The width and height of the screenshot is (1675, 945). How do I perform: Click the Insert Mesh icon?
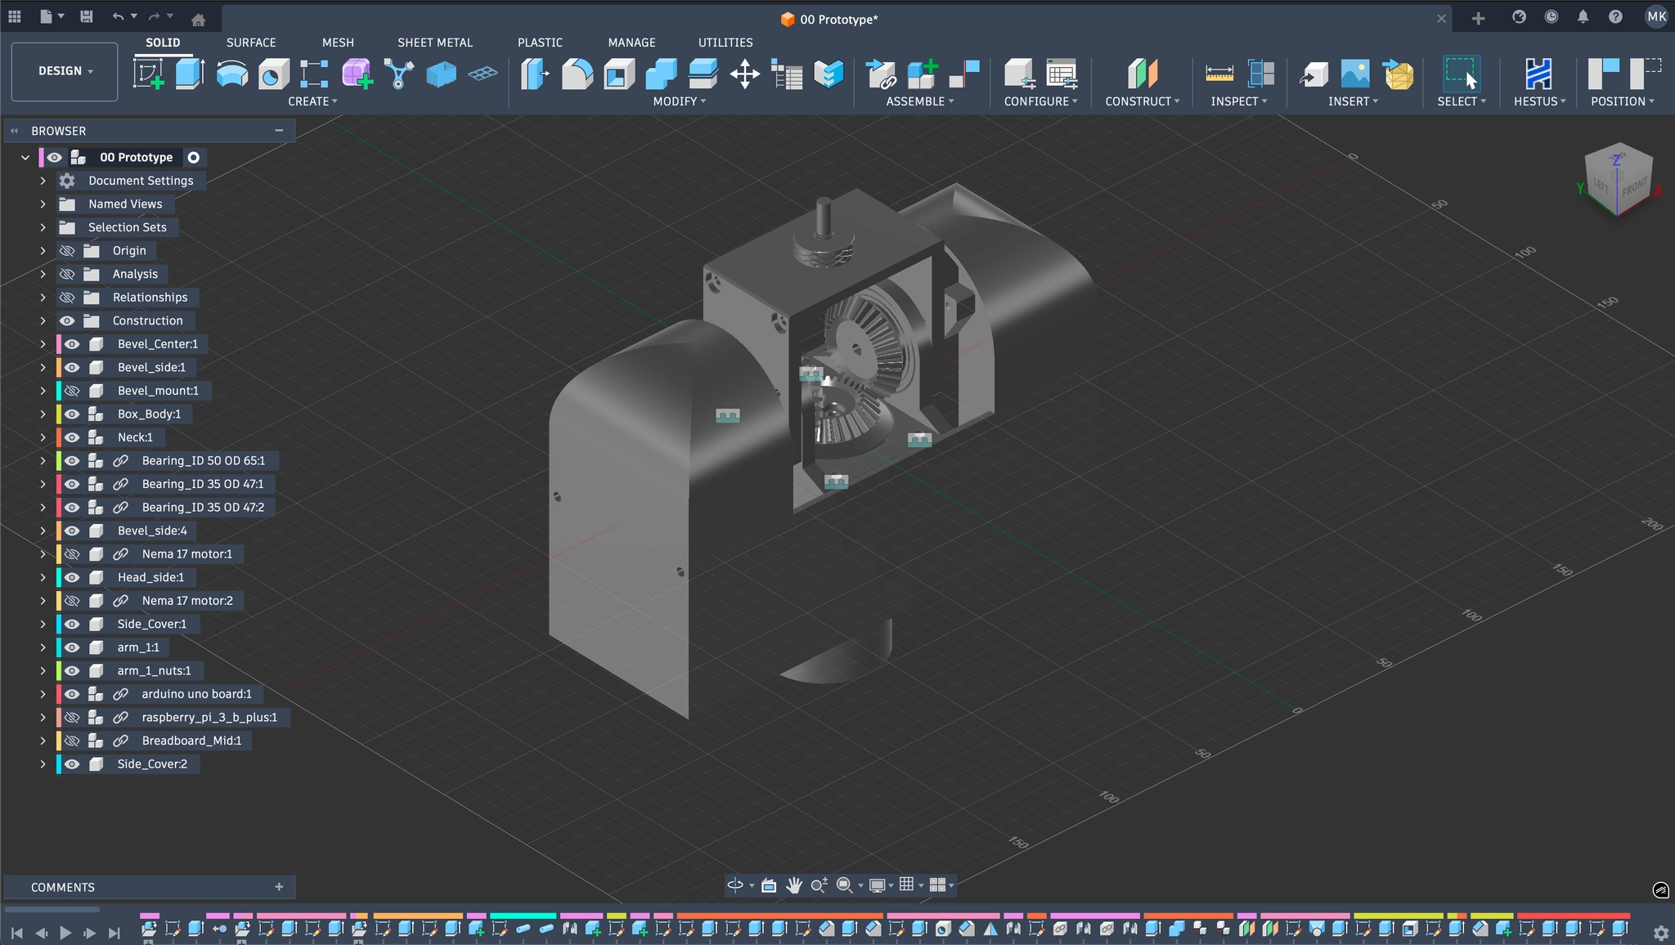[1399, 74]
